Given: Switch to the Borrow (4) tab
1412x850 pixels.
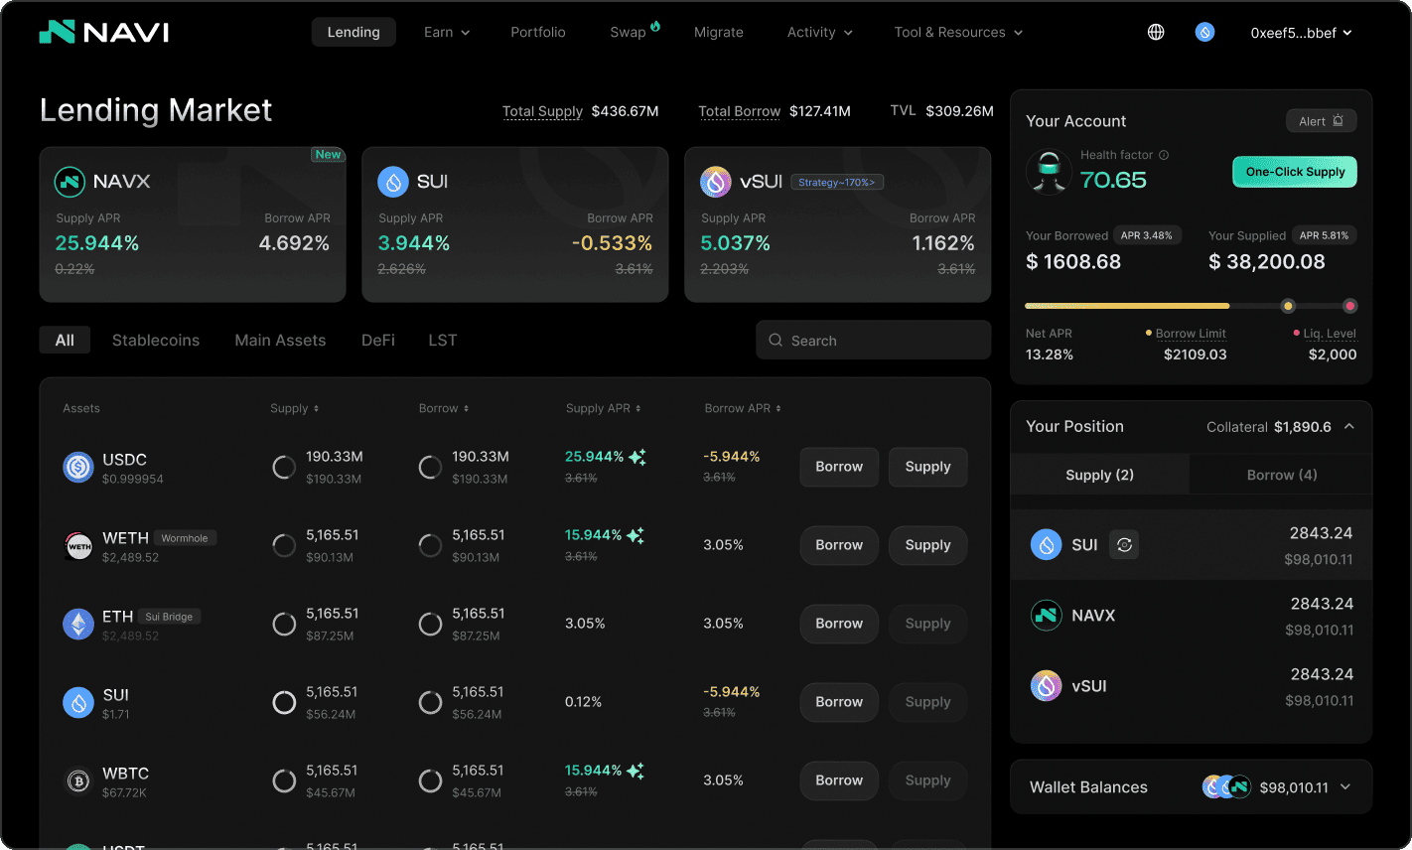Looking at the screenshot, I should pyautogui.click(x=1280, y=475).
